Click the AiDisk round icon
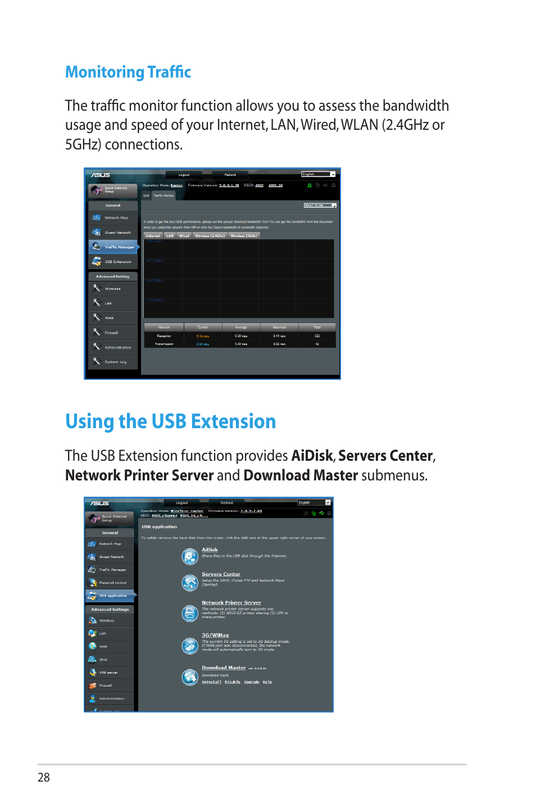The height and width of the screenshot is (808, 536). (x=190, y=556)
